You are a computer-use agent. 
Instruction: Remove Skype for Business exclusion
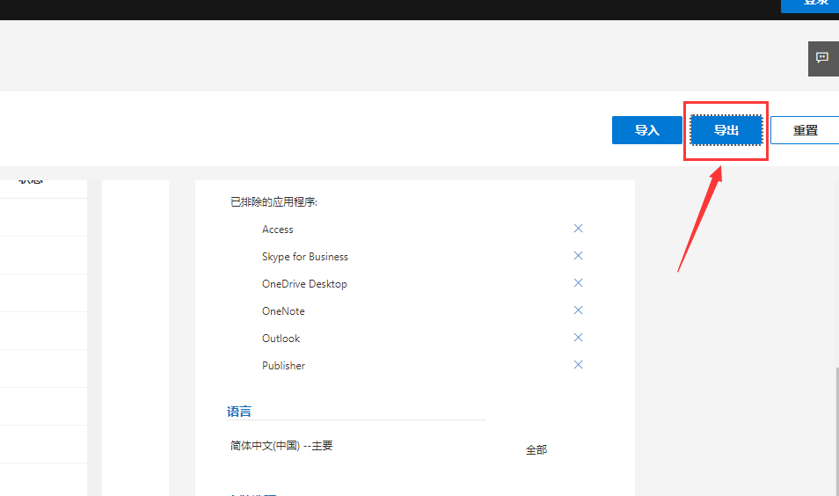pos(578,256)
